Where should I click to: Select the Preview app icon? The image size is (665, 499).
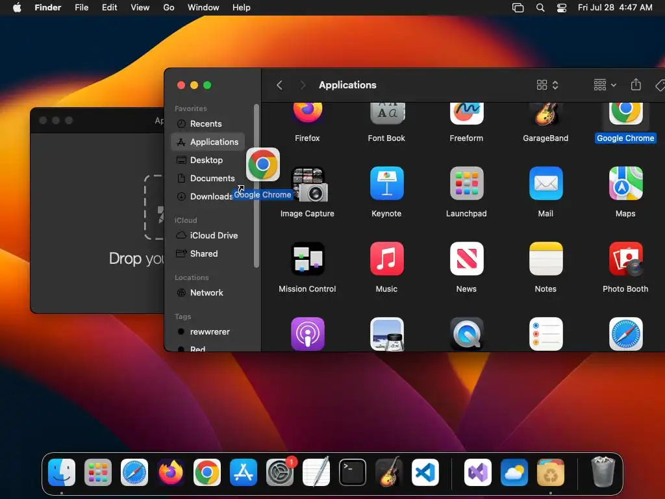coord(387,334)
